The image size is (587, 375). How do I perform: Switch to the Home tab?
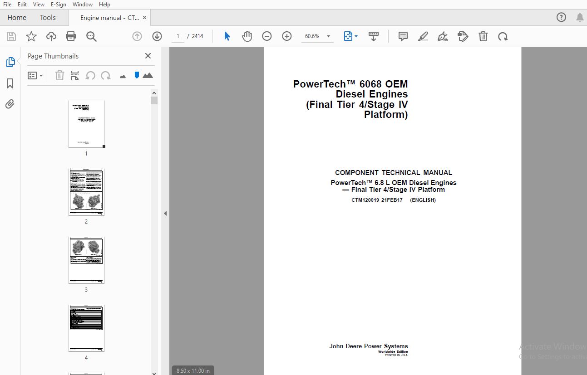pos(17,18)
